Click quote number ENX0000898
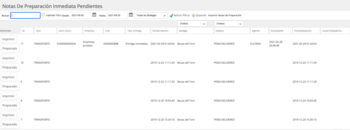The image size is (350, 130). tap(111, 44)
